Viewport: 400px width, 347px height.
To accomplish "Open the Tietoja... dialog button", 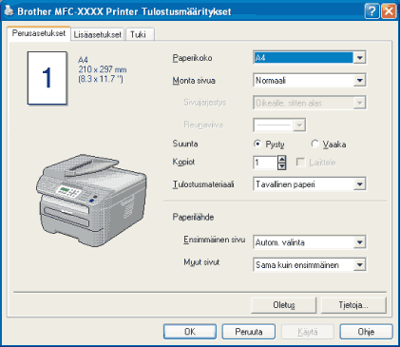I will click(353, 305).
